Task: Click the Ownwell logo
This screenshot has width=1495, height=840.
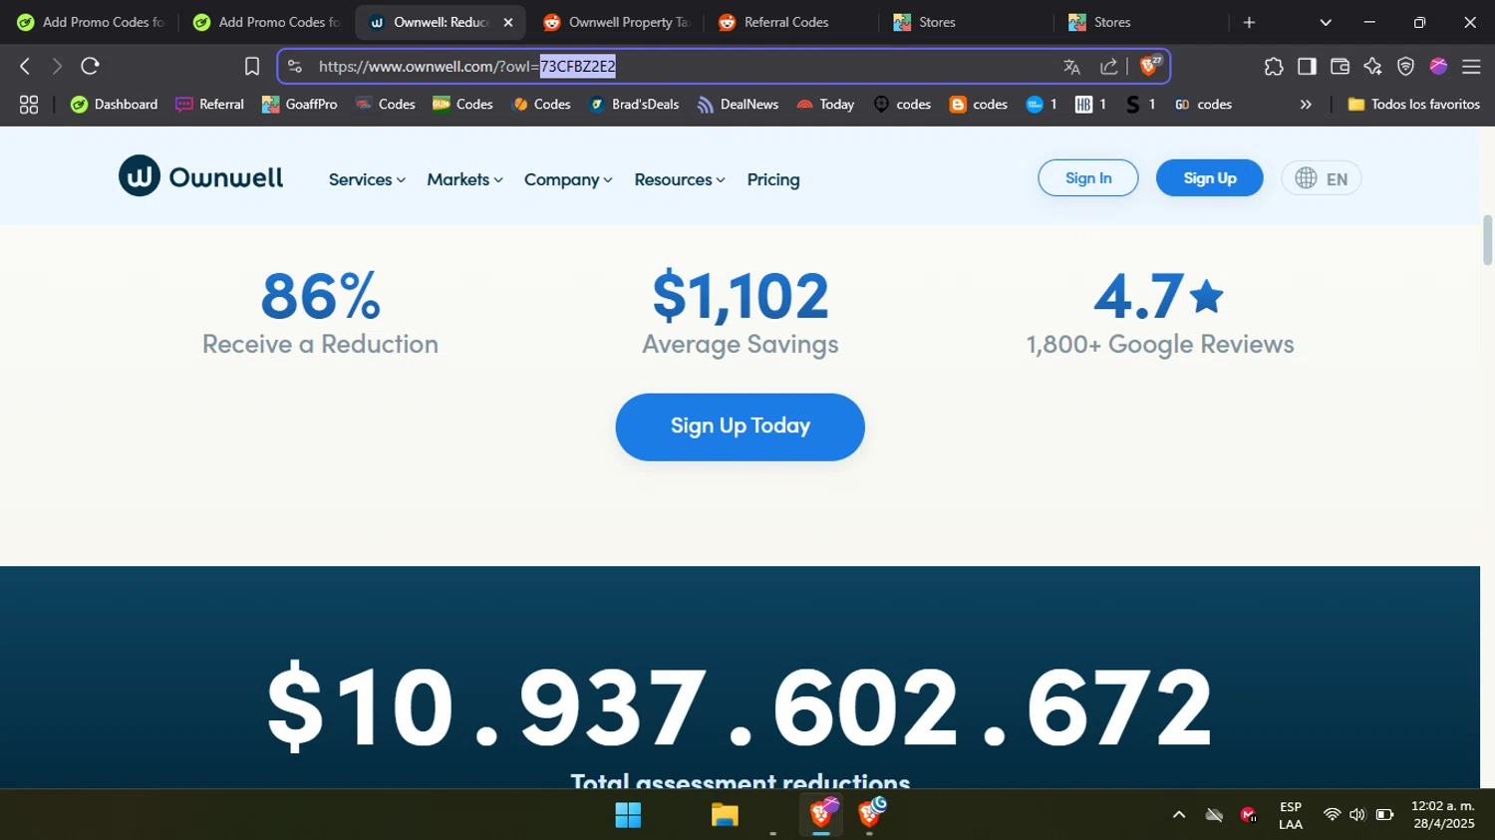Action: coord(200,176)
